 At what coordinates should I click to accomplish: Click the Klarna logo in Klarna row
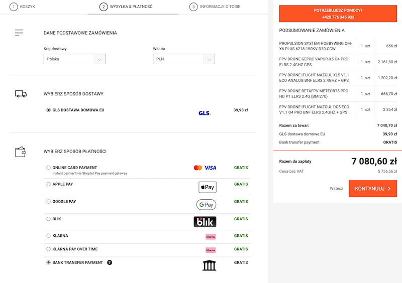211,237
